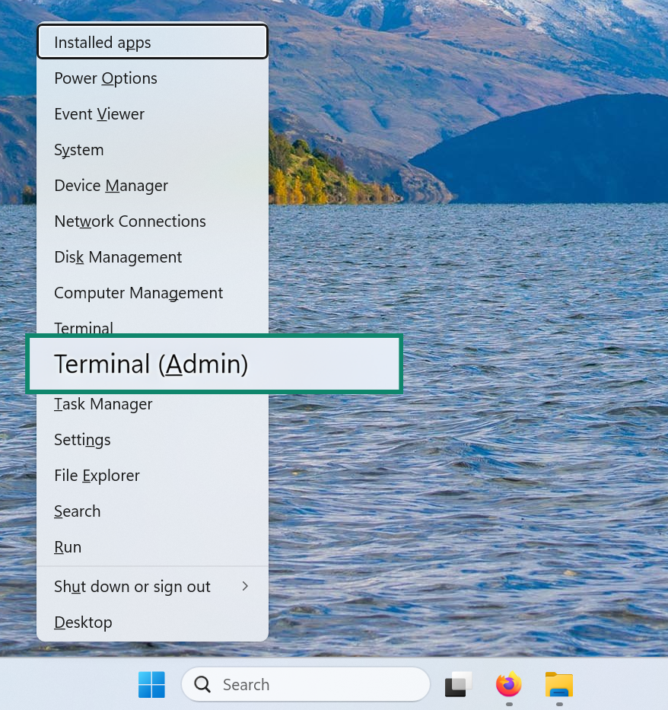Click the Windows Start button
668x710 pixels.
(151, 684)
